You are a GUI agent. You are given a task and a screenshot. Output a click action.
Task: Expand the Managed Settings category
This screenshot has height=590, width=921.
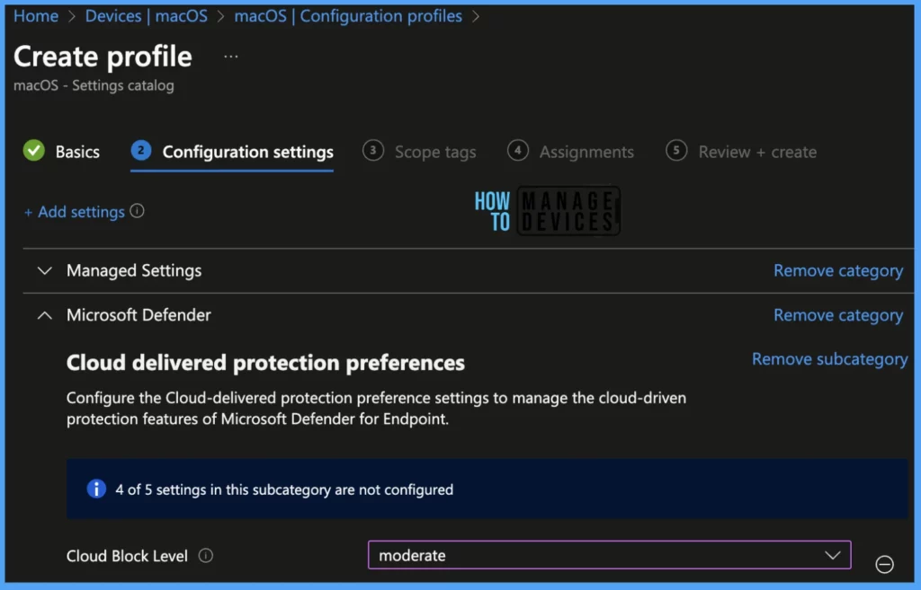click(x=45, y=270)
